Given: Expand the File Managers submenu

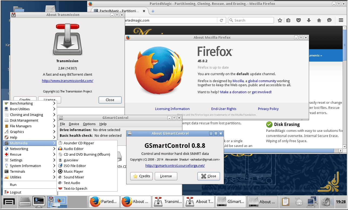Looking at the screenshot, I should tap(30, 126).
